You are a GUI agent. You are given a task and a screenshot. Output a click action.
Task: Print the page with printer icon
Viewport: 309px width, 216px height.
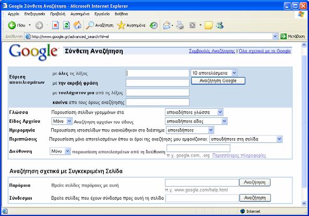(180, 25)
